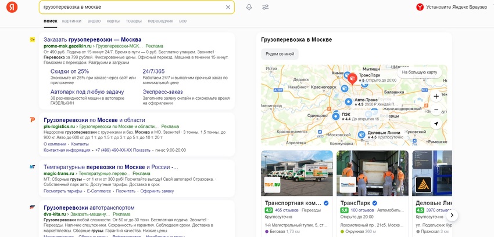Open the Деловые Линии card photo
This screenshot has width=494, height=237.
432,173
